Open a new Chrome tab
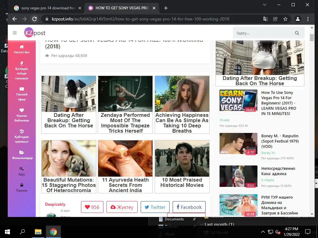Image resolution: width=318 pixels, height=238 pixels. click(x=166, y=8)
